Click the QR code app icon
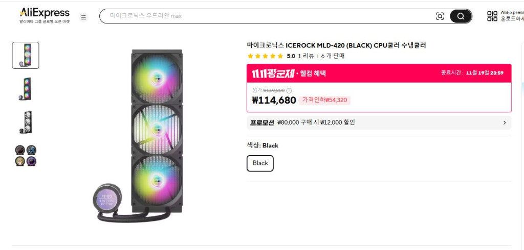Viewport: 524px width, 250px height. point(492,16)
